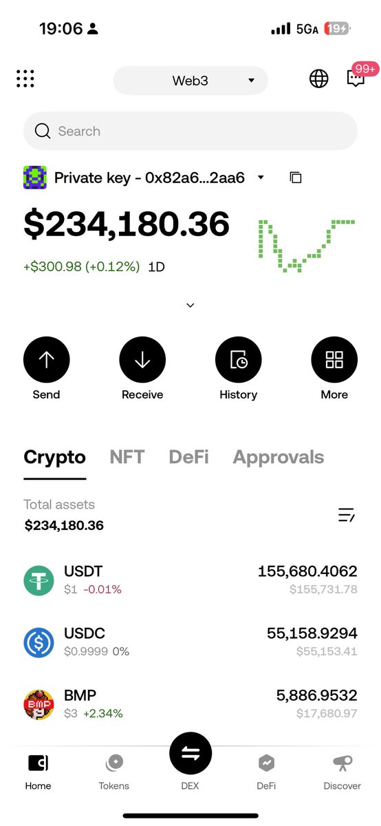Tap the central DEX swap button
The width and height of the screenshot is (381, 826).
tap(190, 754)
